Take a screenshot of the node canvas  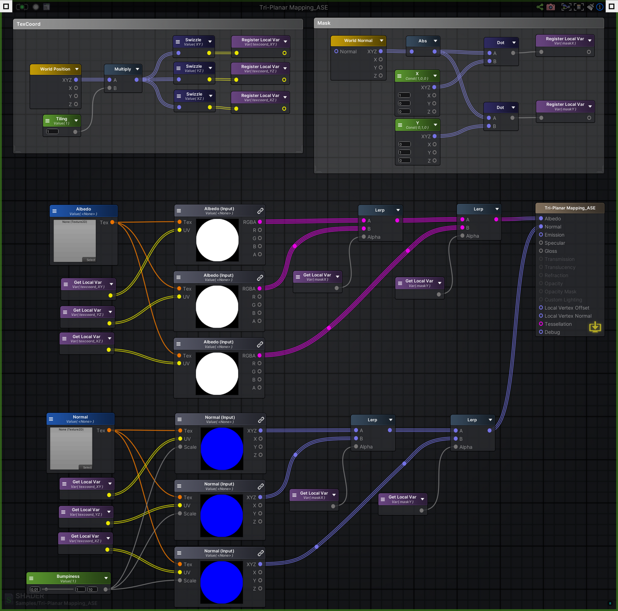(x=551, y=7)
